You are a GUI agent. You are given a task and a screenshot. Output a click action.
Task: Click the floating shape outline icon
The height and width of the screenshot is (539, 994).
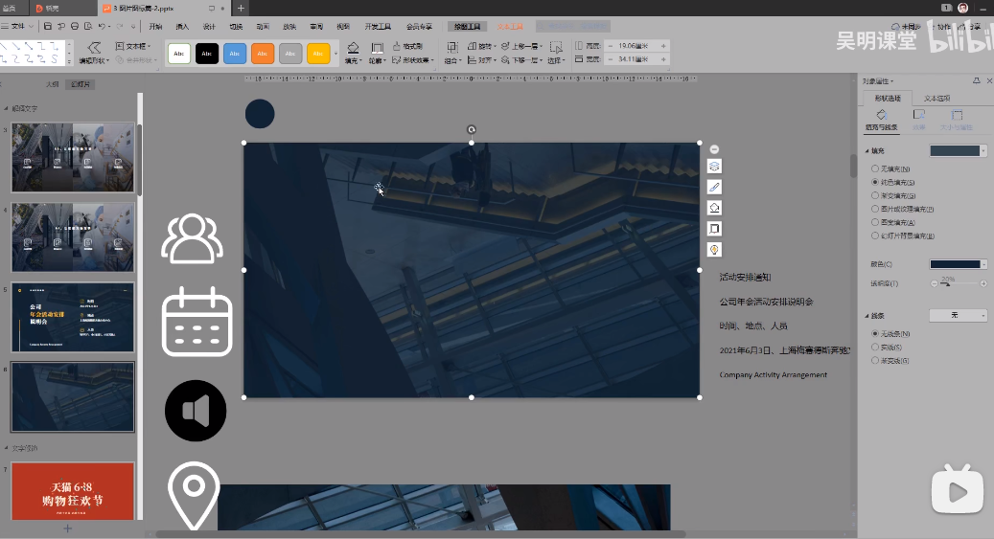(x=714, y=229)
